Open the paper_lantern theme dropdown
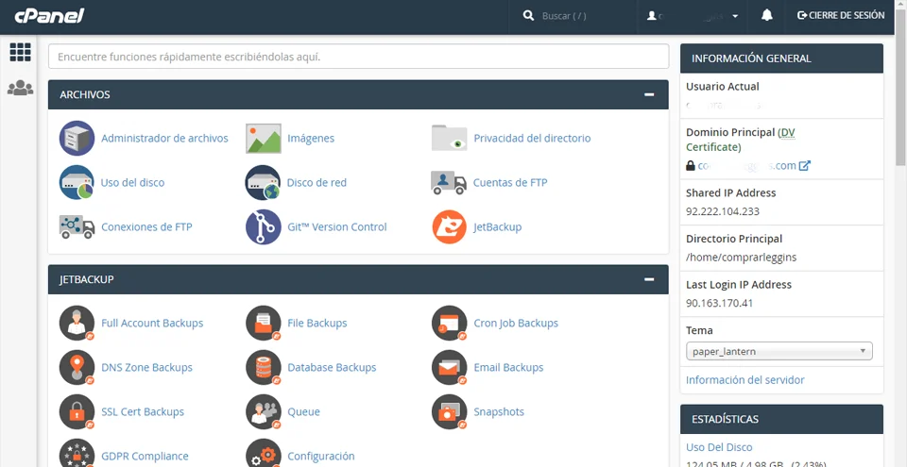This screenshot has width=907, height=467. [x=779, y=352]
